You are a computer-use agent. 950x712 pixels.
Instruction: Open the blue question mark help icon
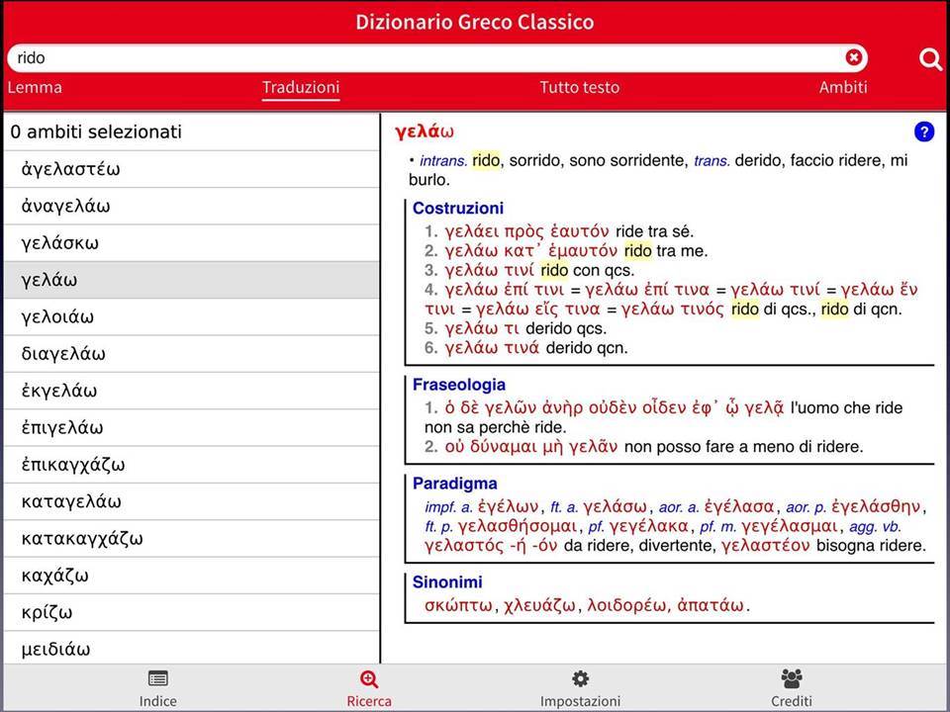click(x=924, y=132)
